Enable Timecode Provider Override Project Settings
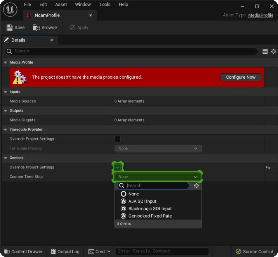This screenshot has height=257, width=278. click(x=117, y=139)
